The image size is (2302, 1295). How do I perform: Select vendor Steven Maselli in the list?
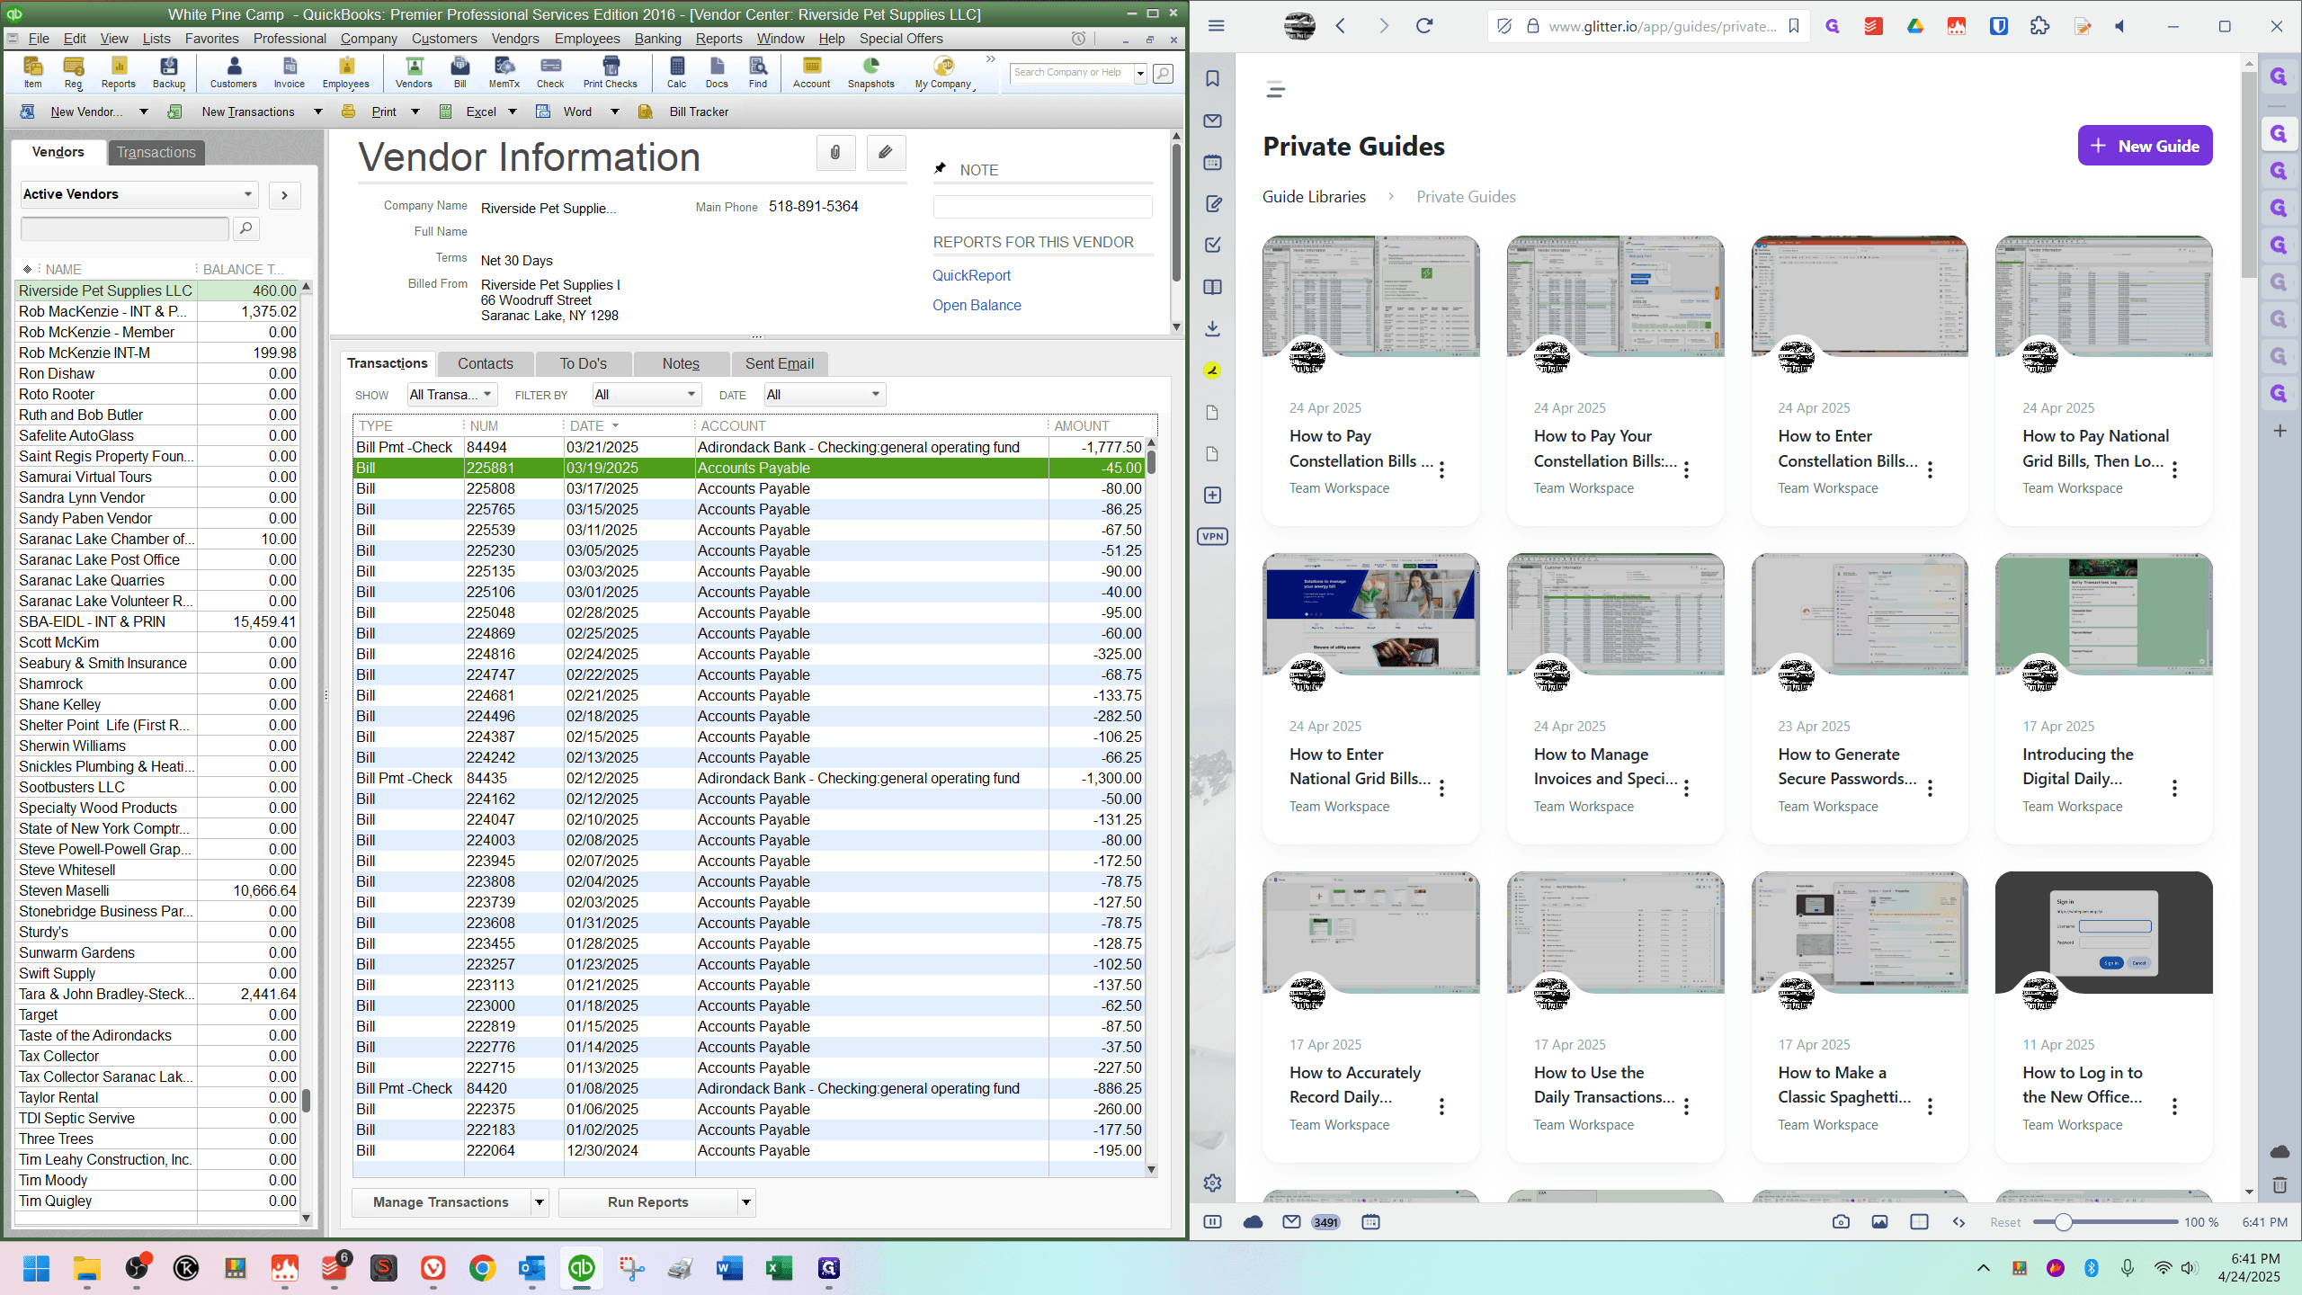tap(157, 890)
